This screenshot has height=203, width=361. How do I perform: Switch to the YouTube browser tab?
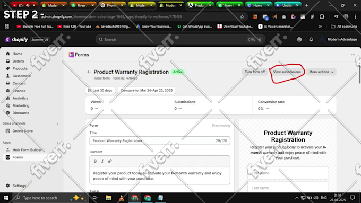[24, 5]
